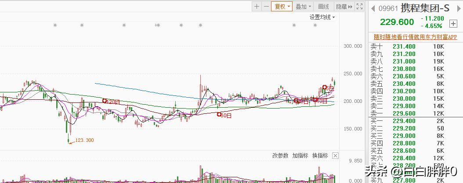Click the 20日 moving average marker
This screenshot has width=463, height=183.
coord(301,101)
